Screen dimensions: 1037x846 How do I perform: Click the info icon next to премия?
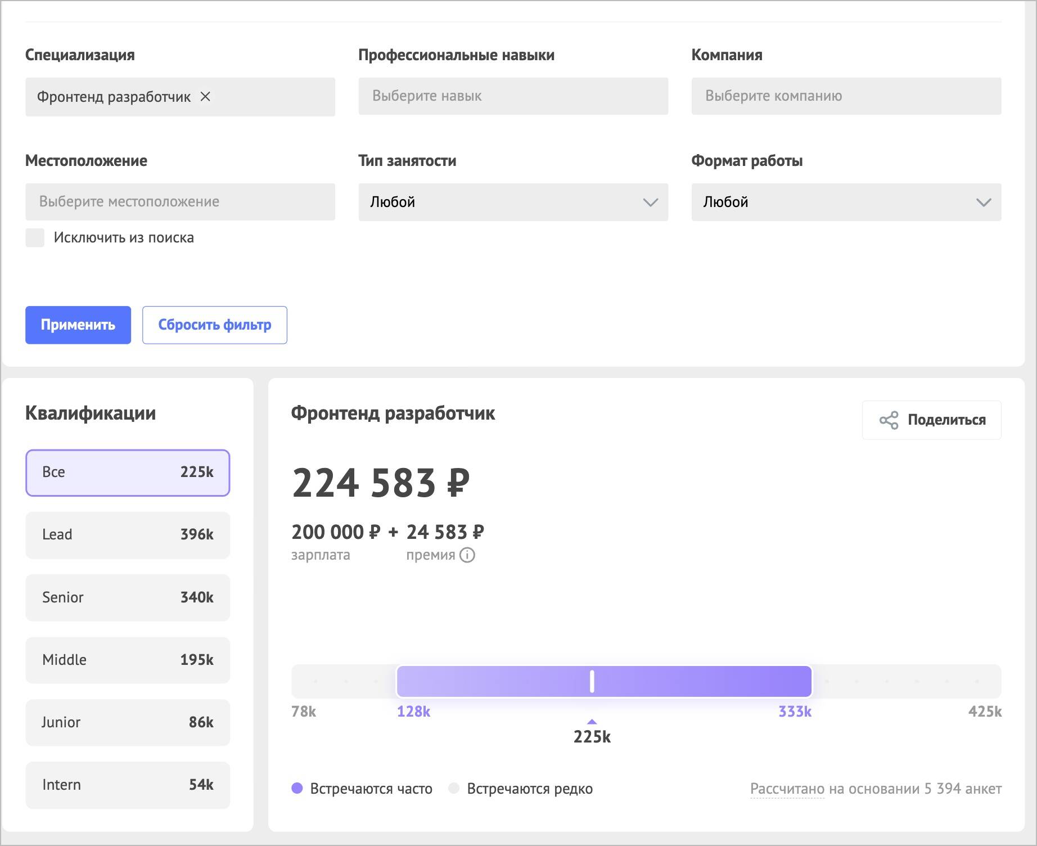click(x=467, y=555)
